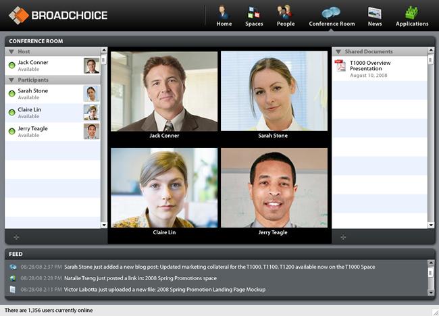The image size is (439, 316).
Task: Collapse the Participants section triangle
Action: pos(11,80)
